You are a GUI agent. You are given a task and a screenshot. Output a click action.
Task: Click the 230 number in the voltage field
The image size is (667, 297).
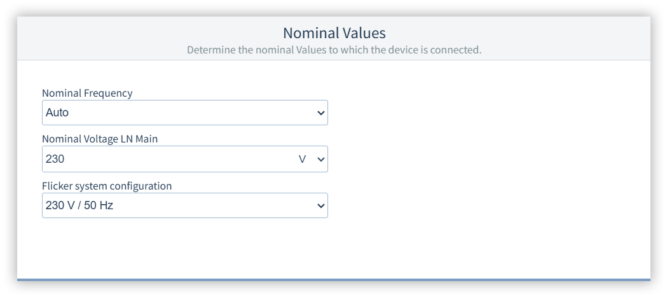[55, 160]
